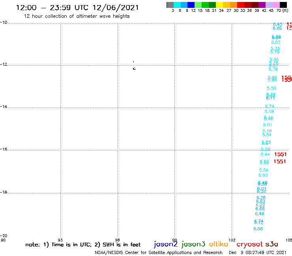The height and width of the screenshot is (256, 292).
Task: Click the red 1551 time label beside 5.44
Action: [x=280, y=154]
